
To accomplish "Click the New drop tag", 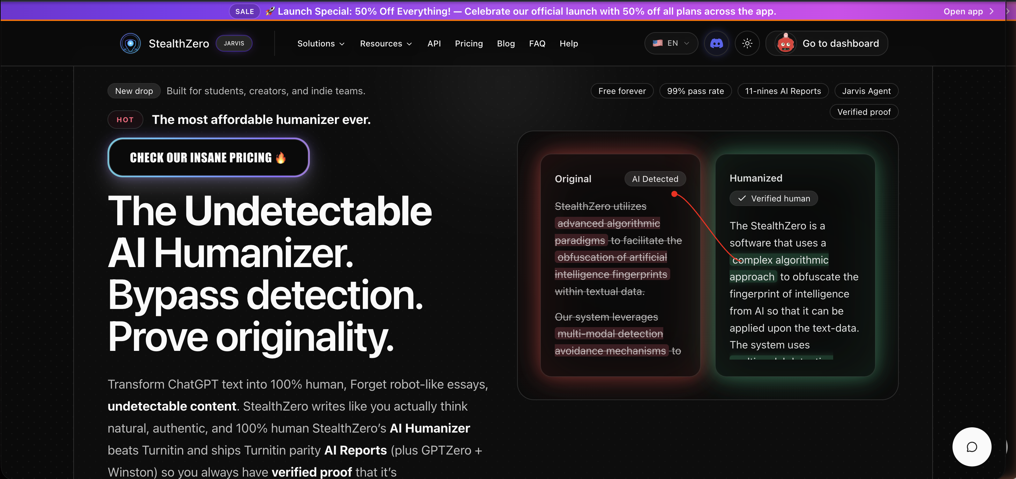I will pos(134,91).
